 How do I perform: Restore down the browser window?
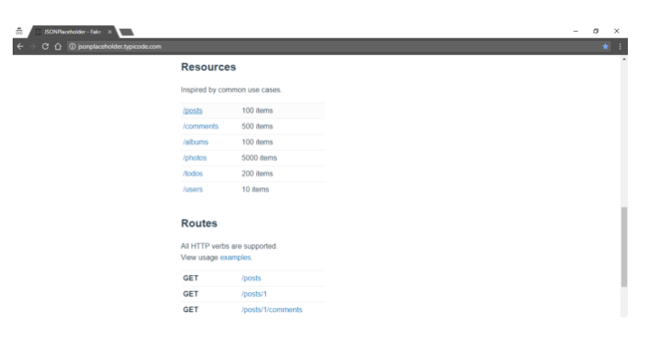595,31
